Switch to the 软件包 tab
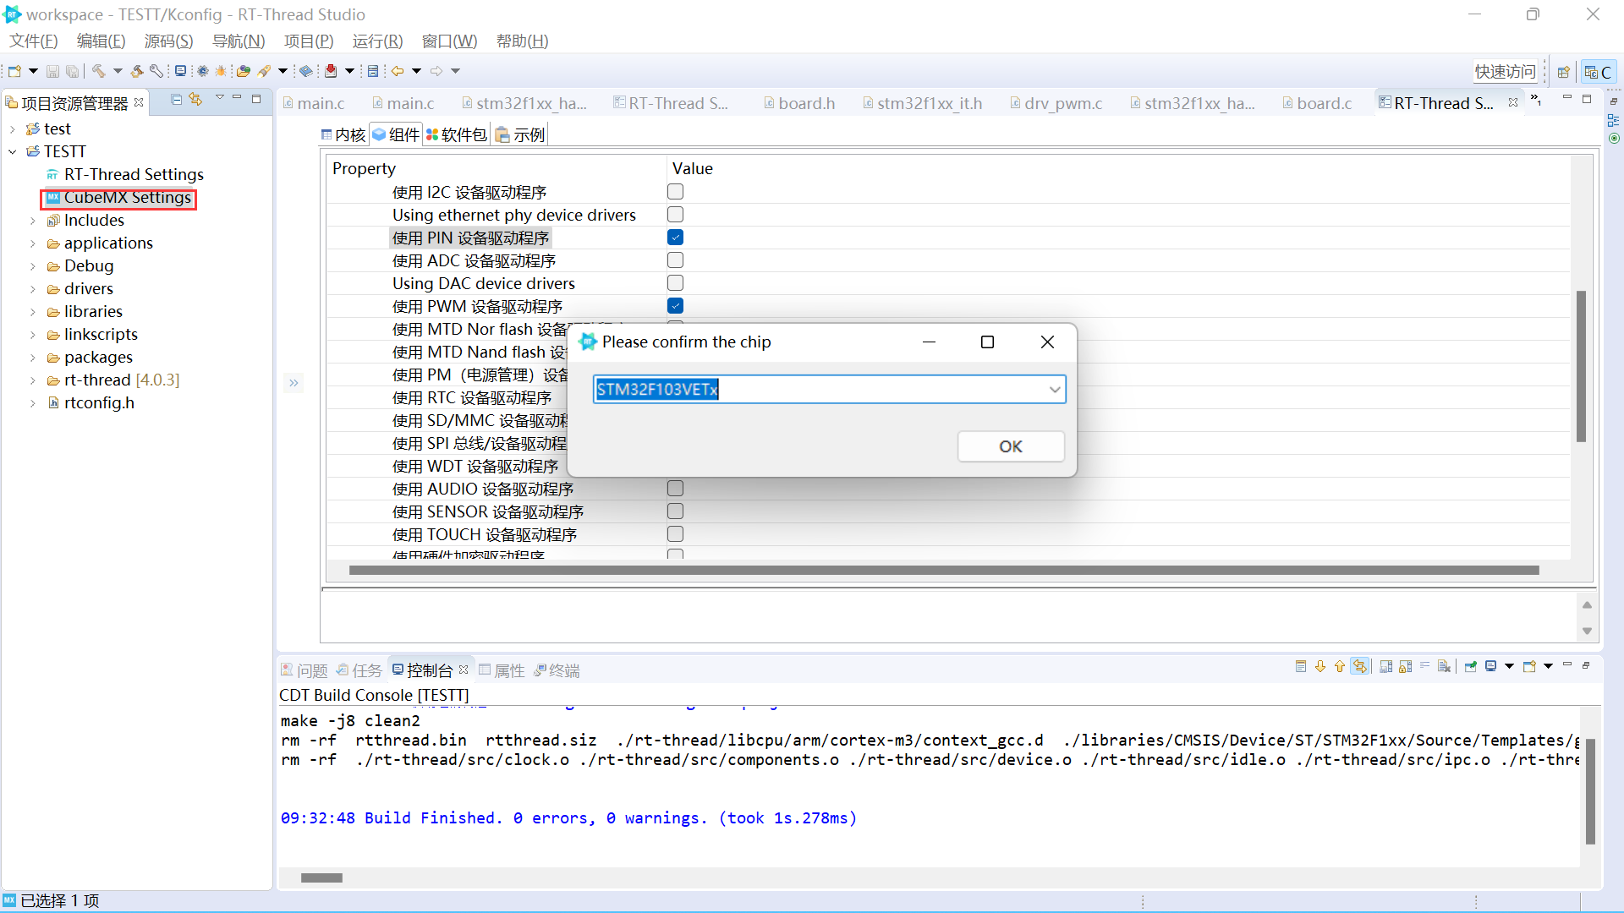This screenshot has height=913, width=1624. 456,134
